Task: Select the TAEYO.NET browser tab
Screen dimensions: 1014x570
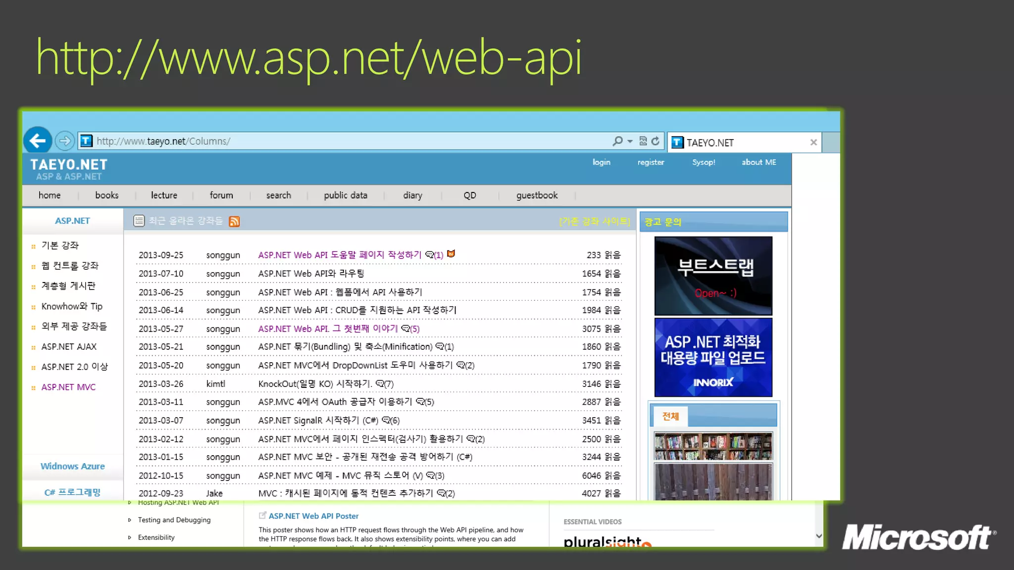Action: [745, 142]
